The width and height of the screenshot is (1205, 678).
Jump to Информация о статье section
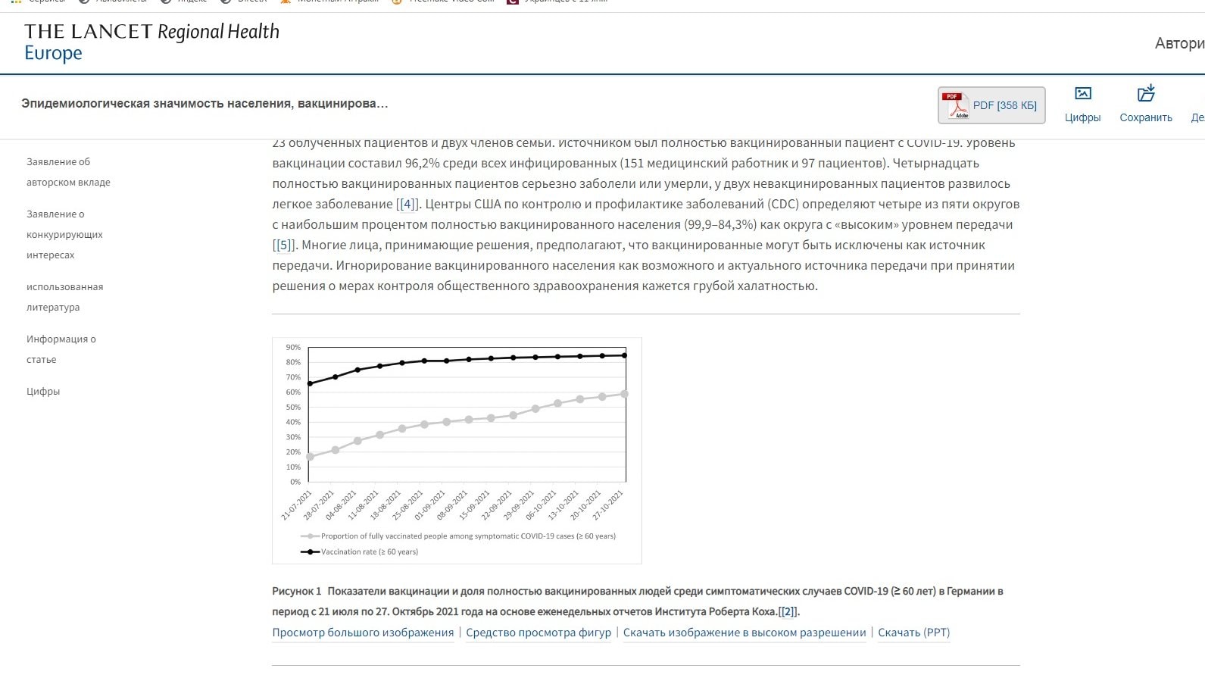click(x=61, y=349)
